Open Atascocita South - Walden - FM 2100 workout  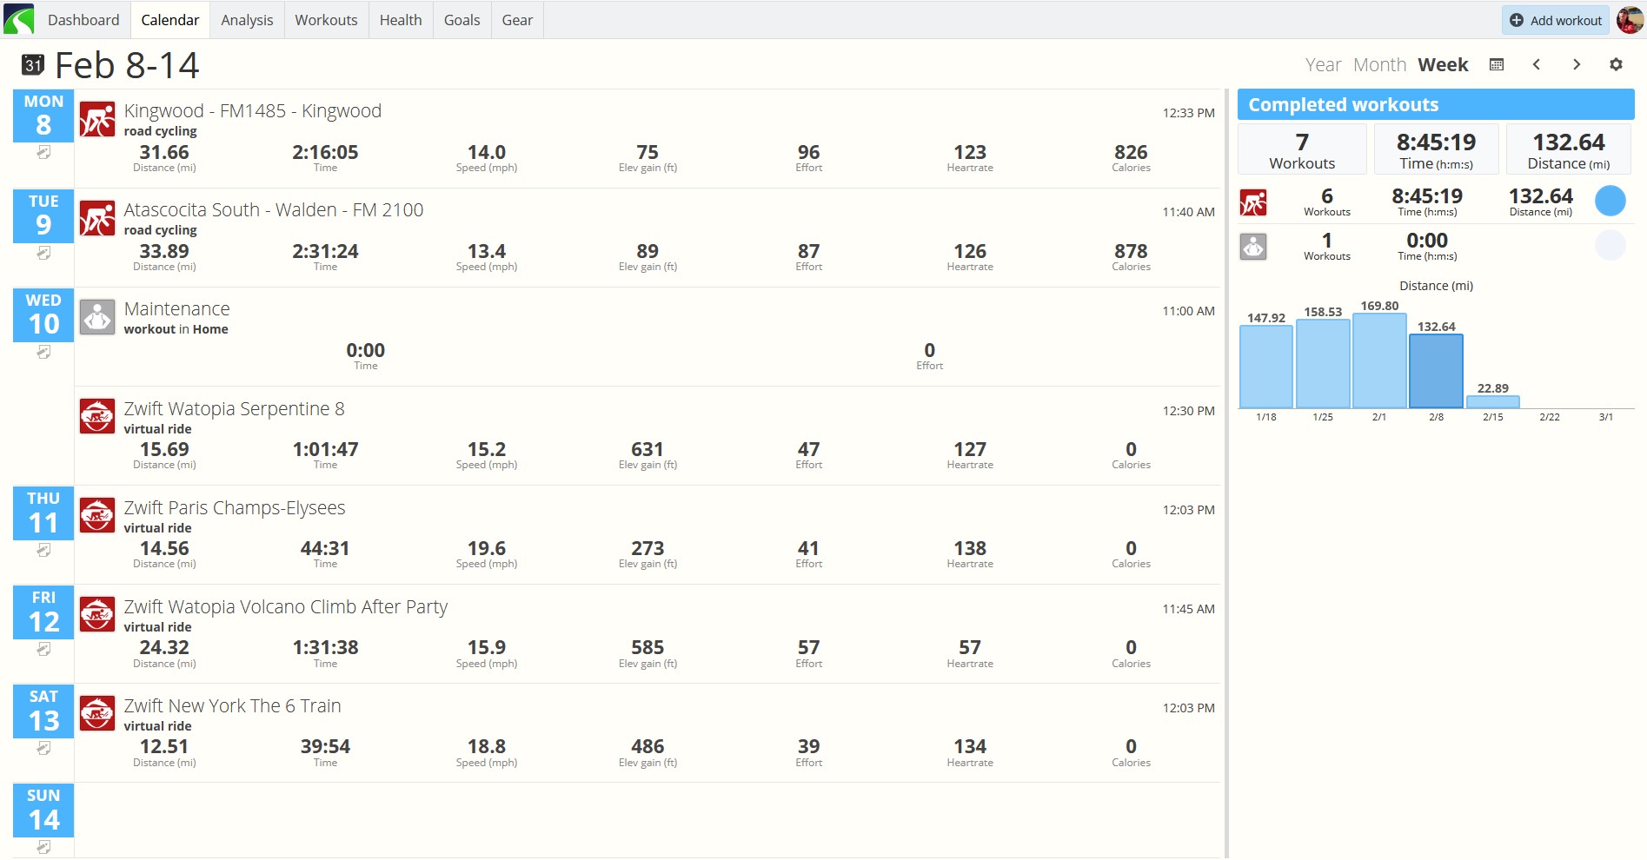pos(274,210)
